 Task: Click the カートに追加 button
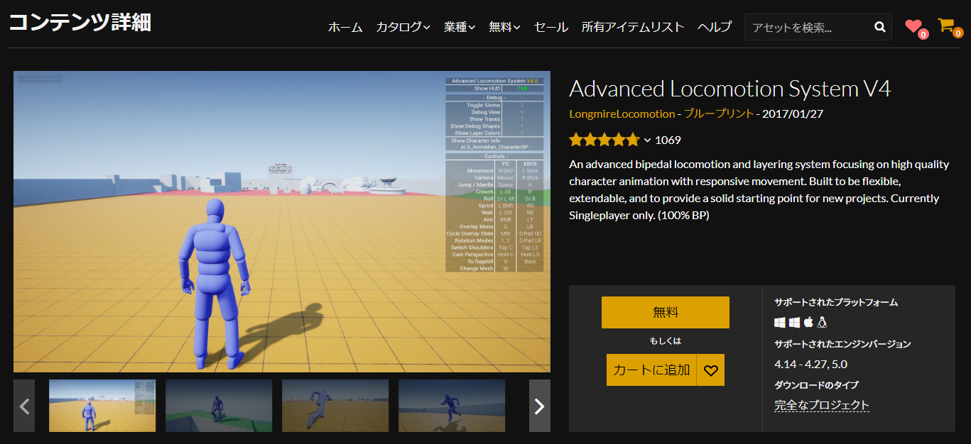(651, 370)
